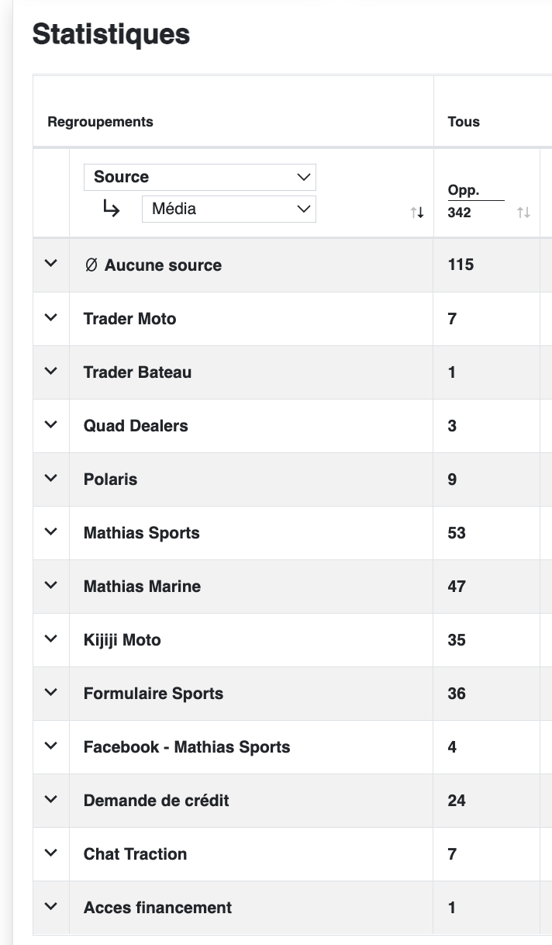The height and width of the screenshot is (945, 552).
Task: Sort the Opp. column using its arrows
Action: (523, 213)
